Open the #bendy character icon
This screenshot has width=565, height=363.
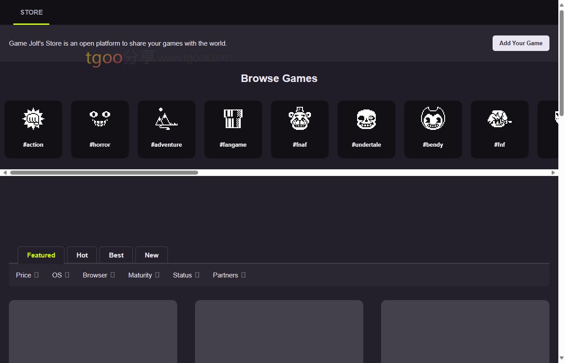pos(433,119)
